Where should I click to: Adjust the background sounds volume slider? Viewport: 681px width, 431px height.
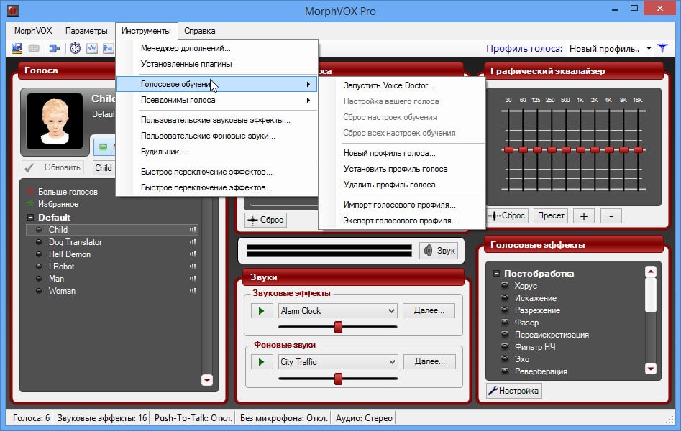(338, 379)
